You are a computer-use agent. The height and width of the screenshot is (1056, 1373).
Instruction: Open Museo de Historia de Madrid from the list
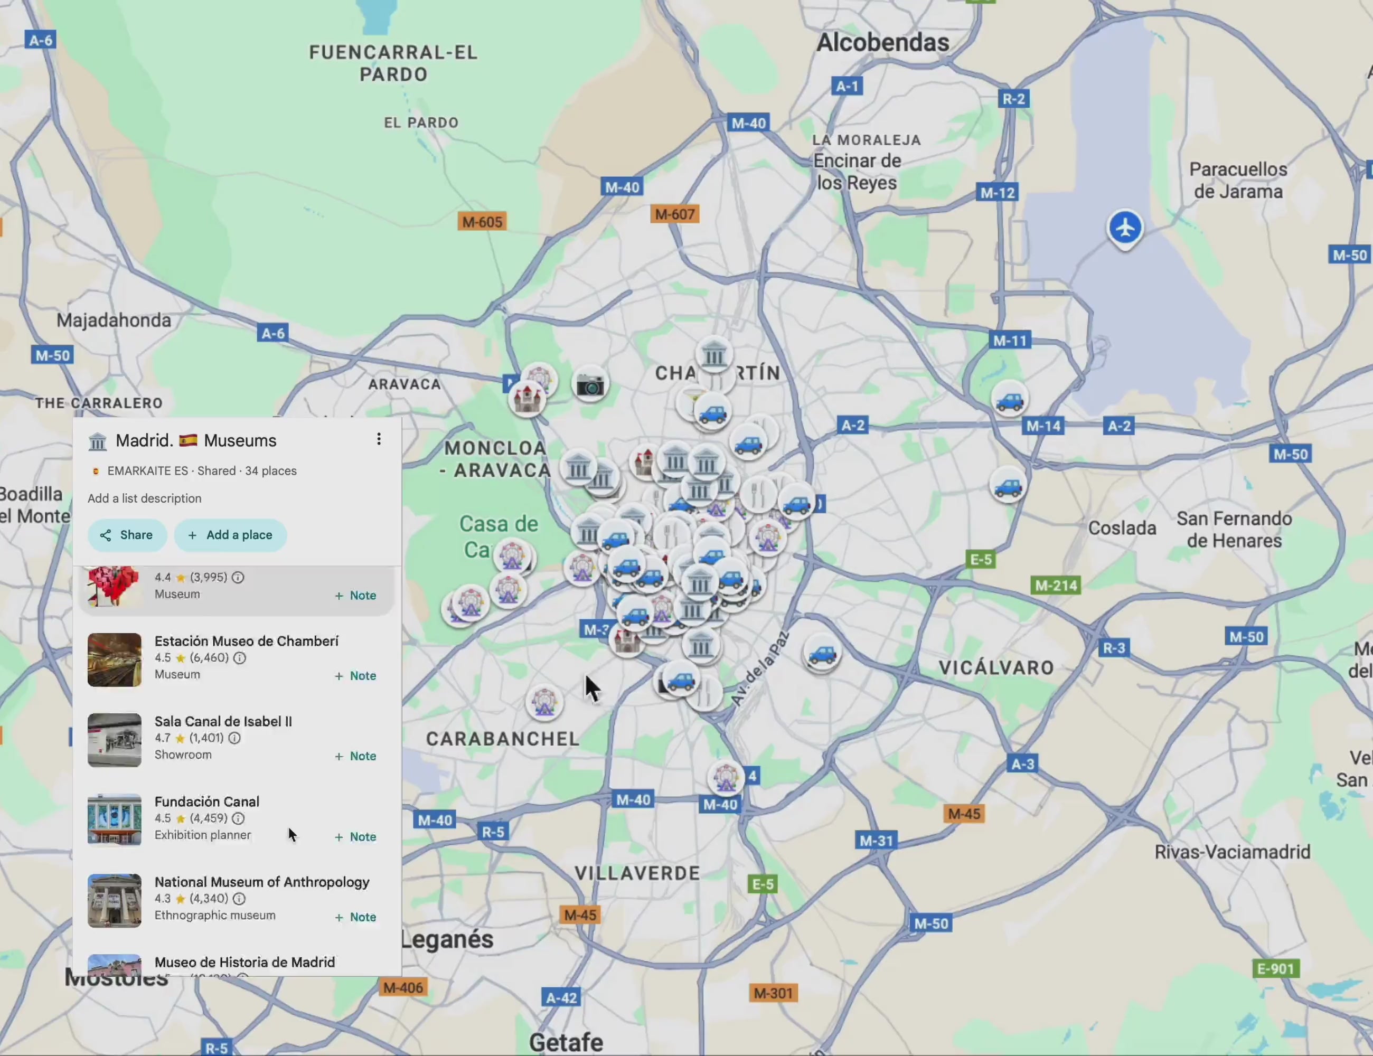(x=244, y=963)
